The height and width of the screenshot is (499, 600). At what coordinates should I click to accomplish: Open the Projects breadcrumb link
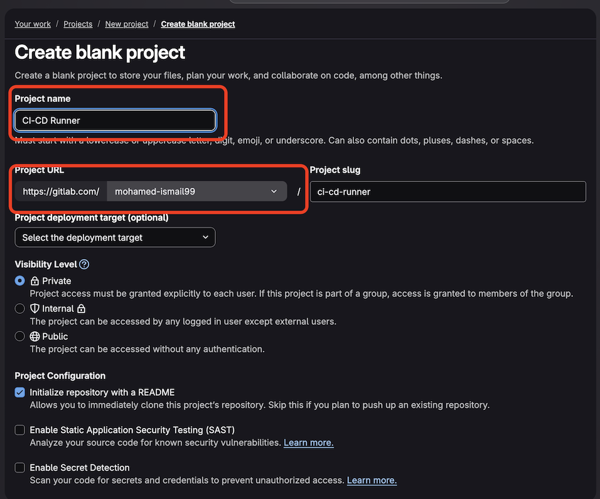coord(77,24)
